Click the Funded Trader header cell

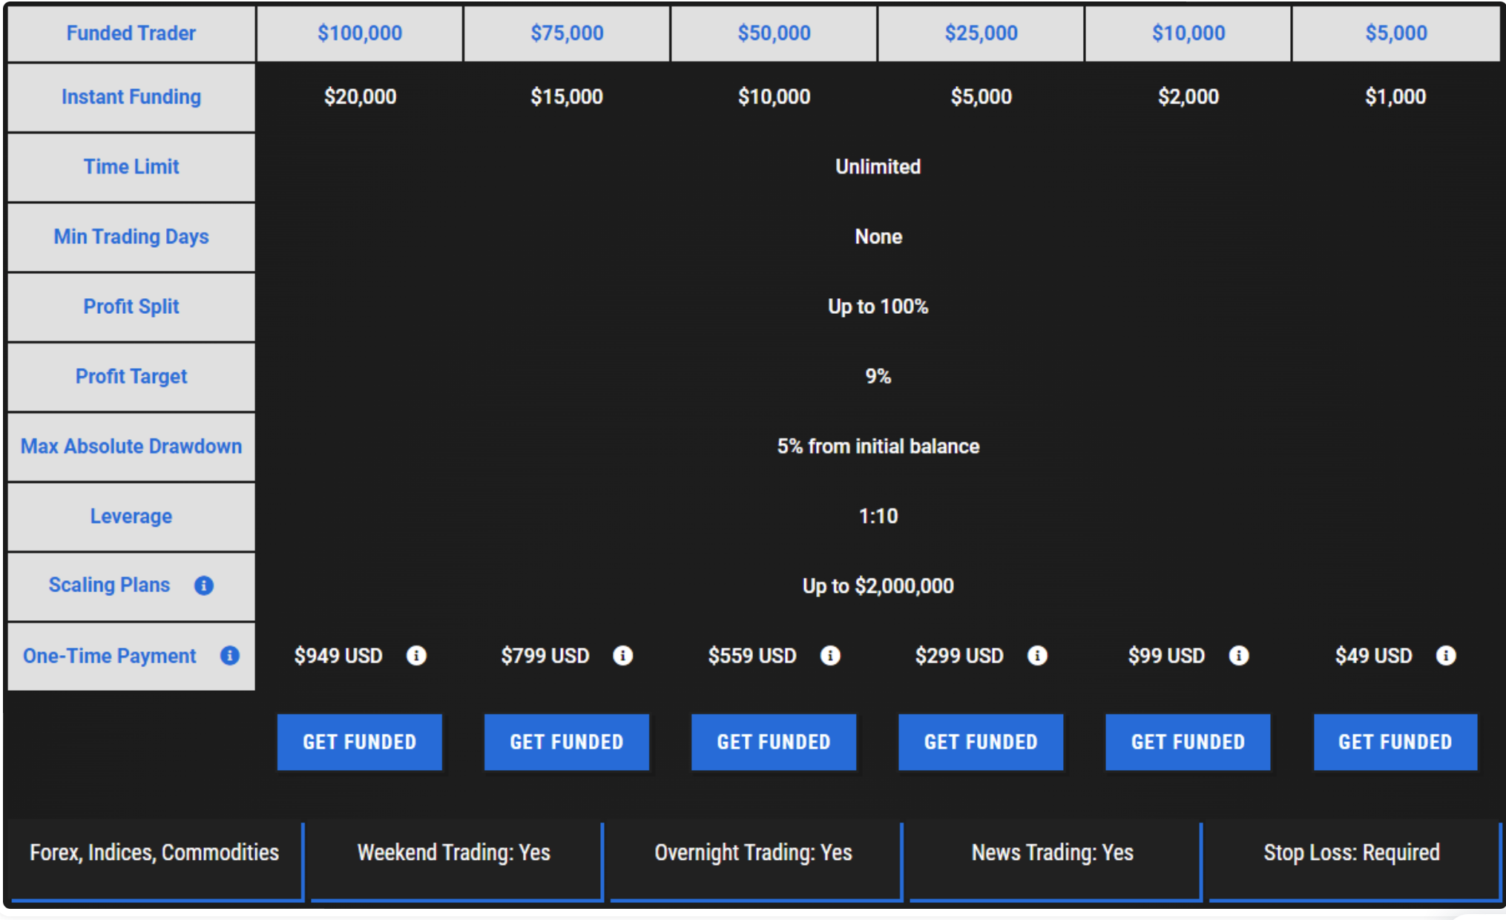(131, 33)
